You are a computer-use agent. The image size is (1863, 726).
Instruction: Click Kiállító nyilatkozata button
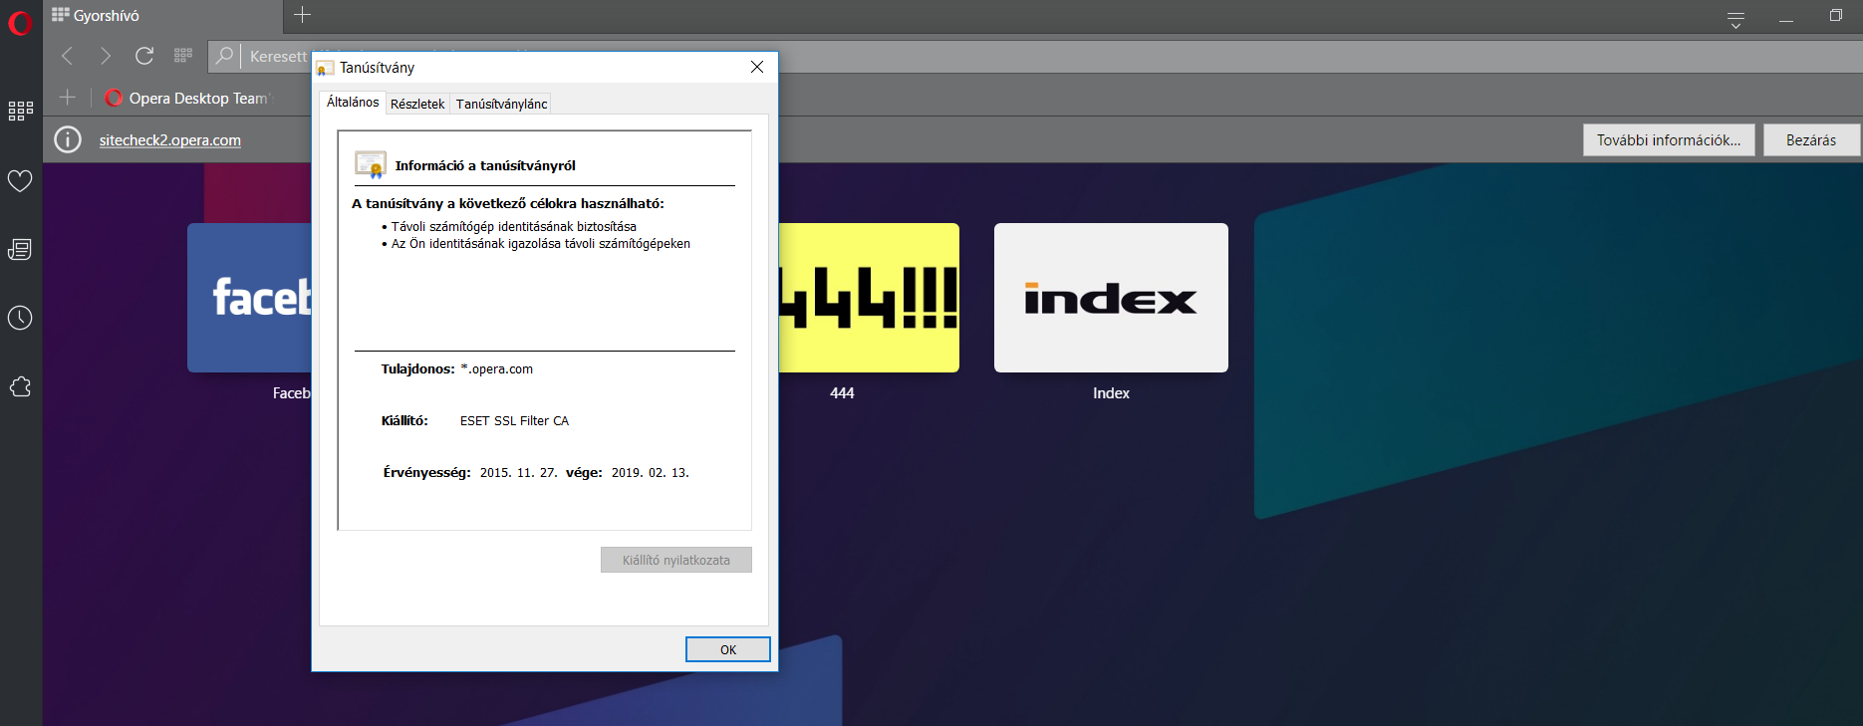[x=676, y=560]
